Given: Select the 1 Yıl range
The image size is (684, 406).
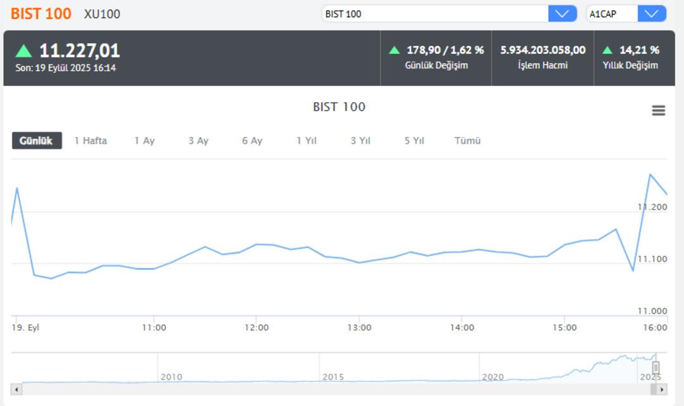Looking at the screenshot, I should coord(307,141).
